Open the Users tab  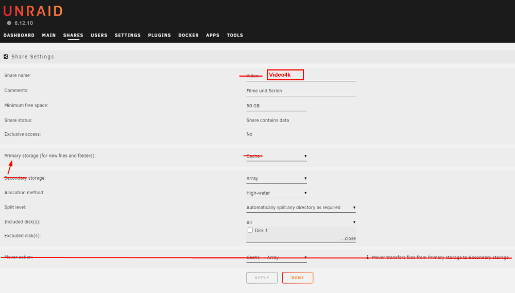click(99, 35)
